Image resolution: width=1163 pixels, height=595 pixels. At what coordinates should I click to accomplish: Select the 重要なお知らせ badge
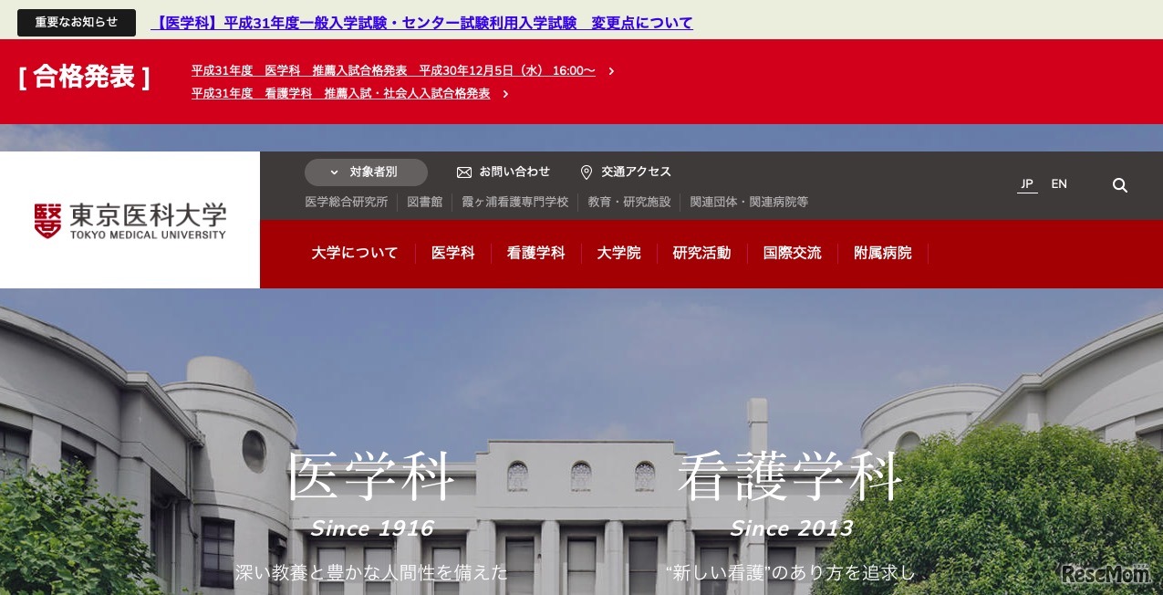pos(77,22)
